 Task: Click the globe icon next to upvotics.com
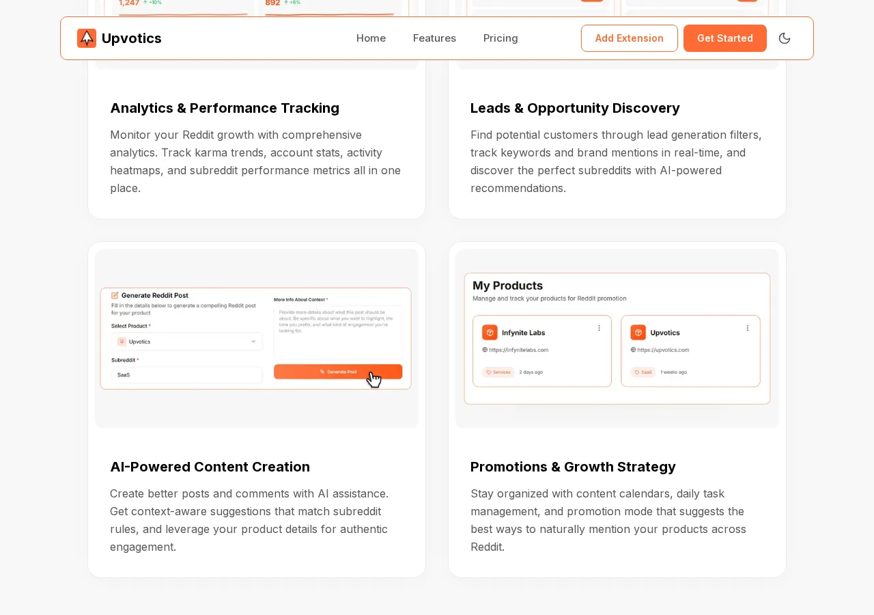click(632, 350)
